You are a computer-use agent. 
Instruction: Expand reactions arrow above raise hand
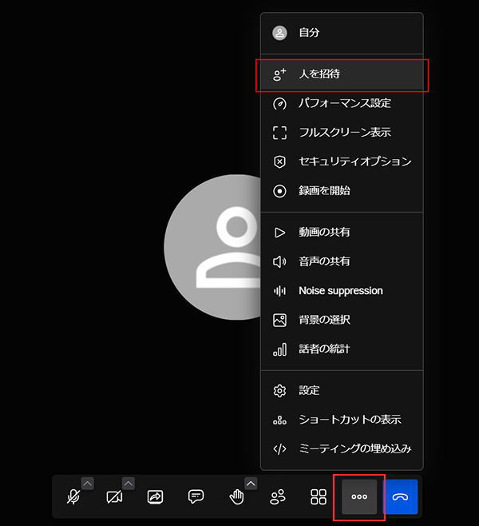(x=251, y=483)
